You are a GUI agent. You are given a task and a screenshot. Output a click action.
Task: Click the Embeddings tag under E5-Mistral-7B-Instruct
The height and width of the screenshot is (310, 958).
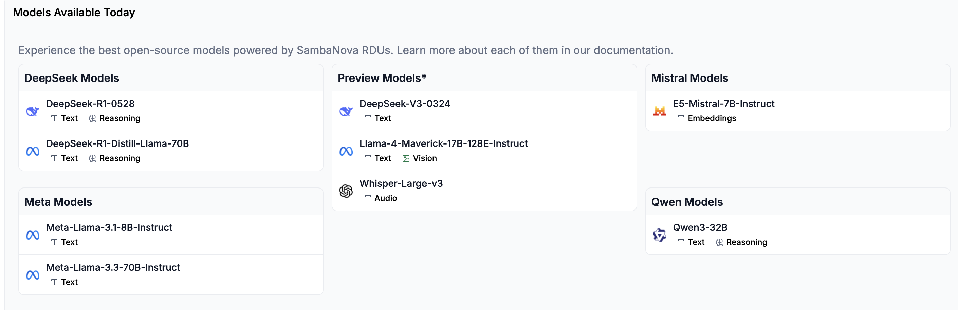(x=712, y=118)
